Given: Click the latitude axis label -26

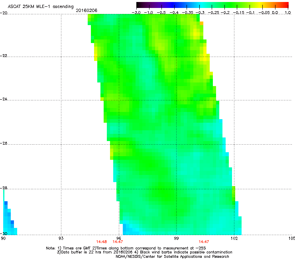Looking at the screenshot, I should coord(4,143).
